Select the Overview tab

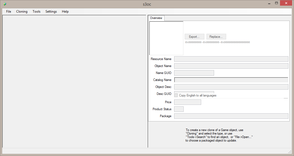(x=156, y=18)
